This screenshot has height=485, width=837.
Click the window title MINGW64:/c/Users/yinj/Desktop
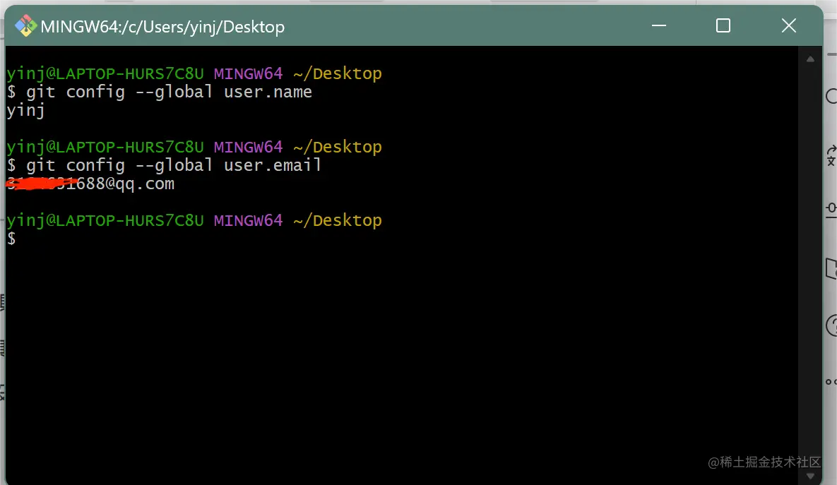(x=162, y=27)
